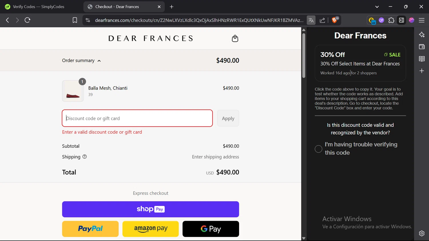
Task: Pay with Google Pay button
Action: (211, 229)
